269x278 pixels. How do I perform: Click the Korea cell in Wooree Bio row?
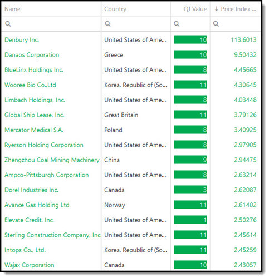[x=135, y=85]
